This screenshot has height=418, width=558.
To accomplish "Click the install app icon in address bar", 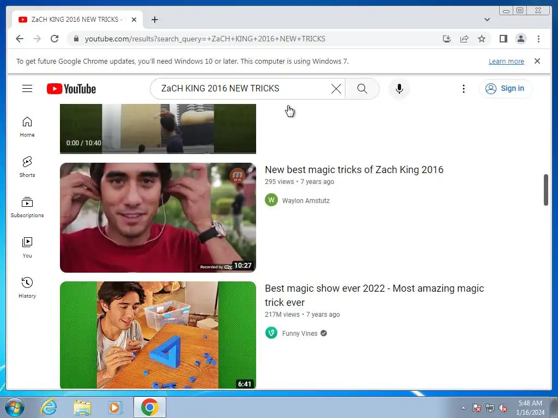I will [x=447, y=39].
